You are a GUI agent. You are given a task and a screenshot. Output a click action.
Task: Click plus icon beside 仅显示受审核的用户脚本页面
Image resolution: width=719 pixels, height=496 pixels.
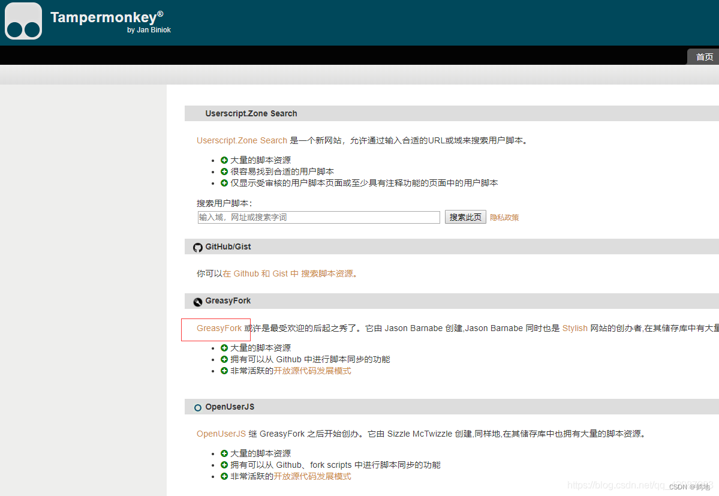pos(224,183)
